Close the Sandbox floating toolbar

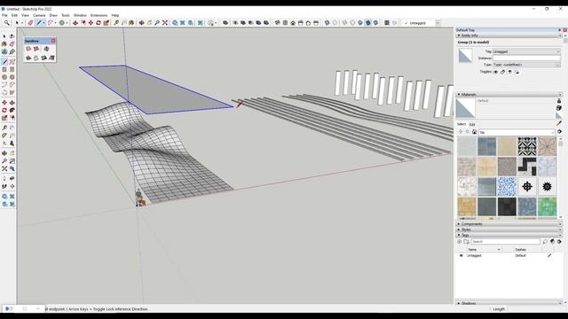[53, 41]
